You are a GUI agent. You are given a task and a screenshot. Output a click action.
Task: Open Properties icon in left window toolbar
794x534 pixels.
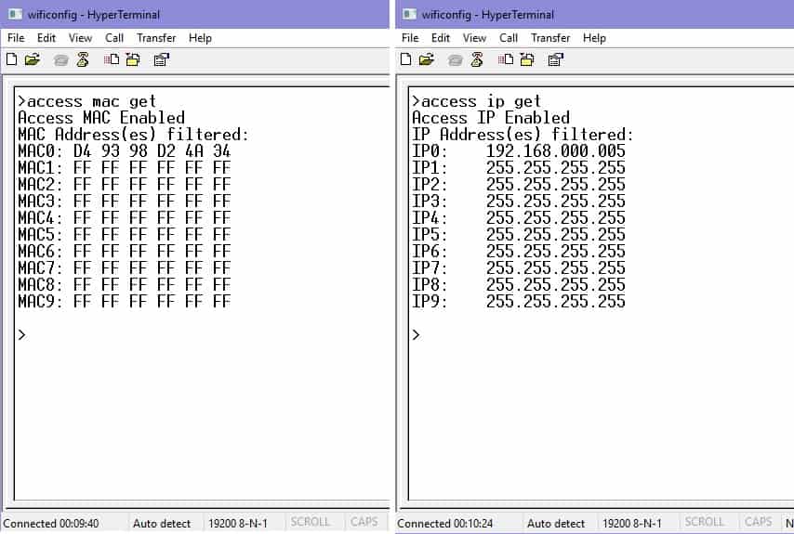[x=162, y=59]
